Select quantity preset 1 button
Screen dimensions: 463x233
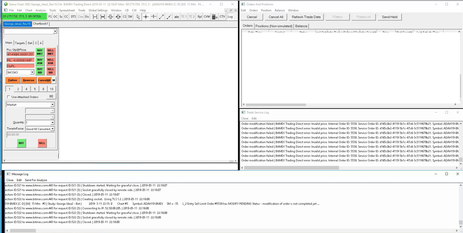10,89
